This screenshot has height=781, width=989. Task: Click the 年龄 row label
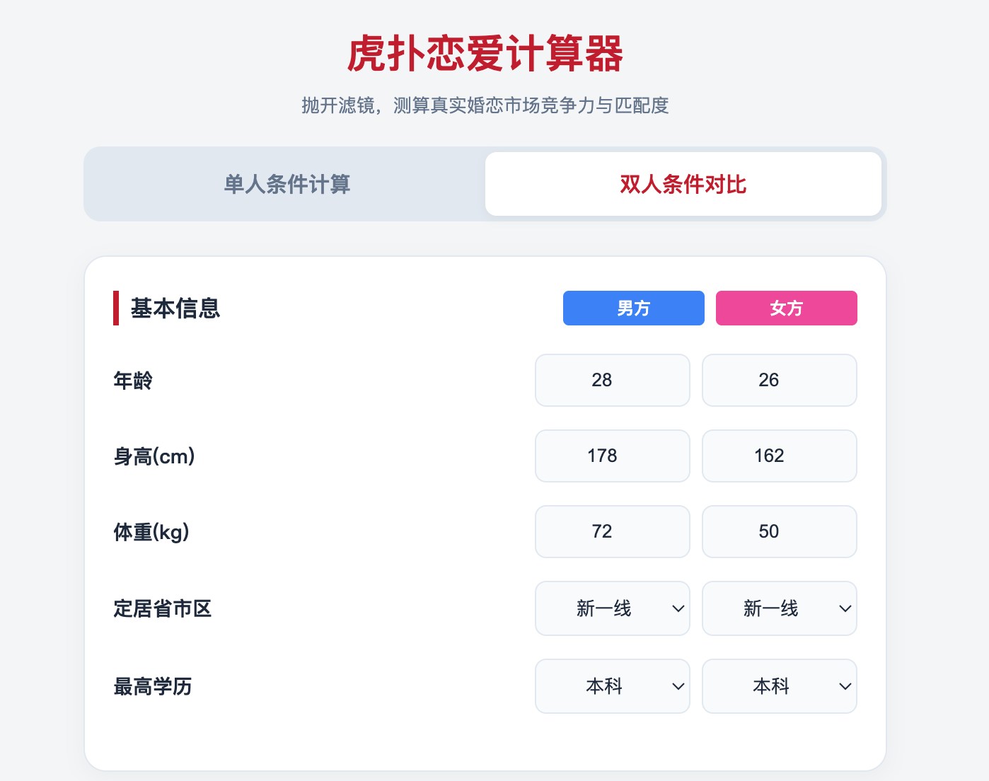coord(133,381)
